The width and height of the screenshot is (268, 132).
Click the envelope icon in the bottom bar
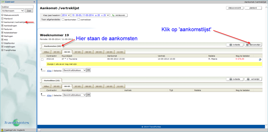[x=39, y=130]
